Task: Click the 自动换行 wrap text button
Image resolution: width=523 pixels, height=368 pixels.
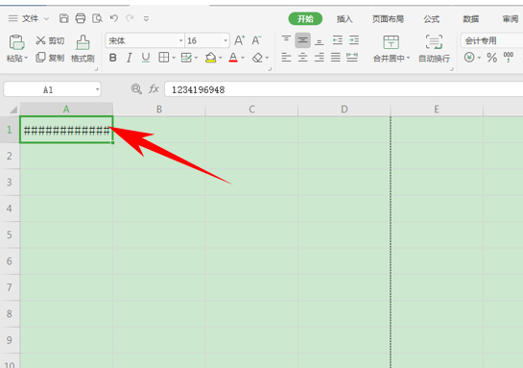Action: (434, 49)
